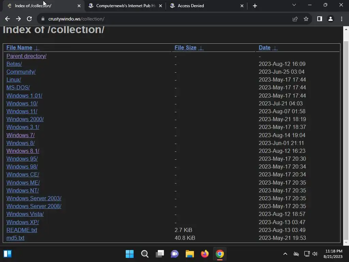This screenshot has height=262, width=349.
Task: Open Task View on the taskbar
Action: point(160,254)
